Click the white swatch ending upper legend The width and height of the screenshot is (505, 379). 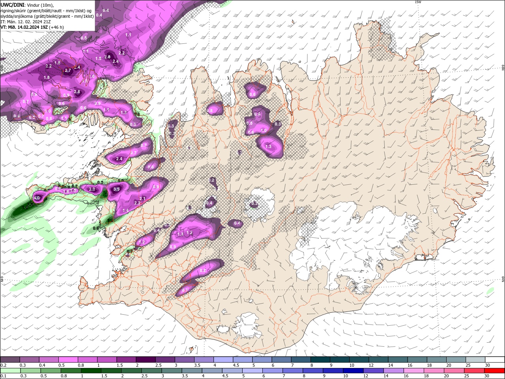[494, 360]
